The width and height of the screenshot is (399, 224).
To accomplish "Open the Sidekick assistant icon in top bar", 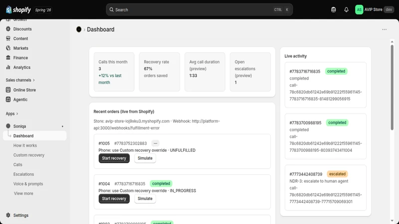I will [x=333, y=9].
